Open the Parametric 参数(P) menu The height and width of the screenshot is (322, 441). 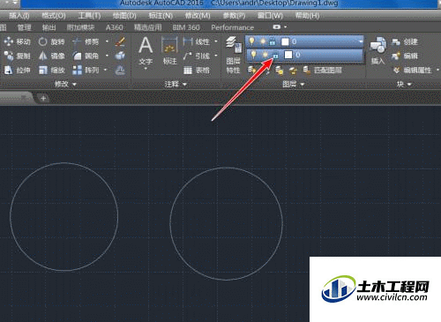(x=234, y=16)
